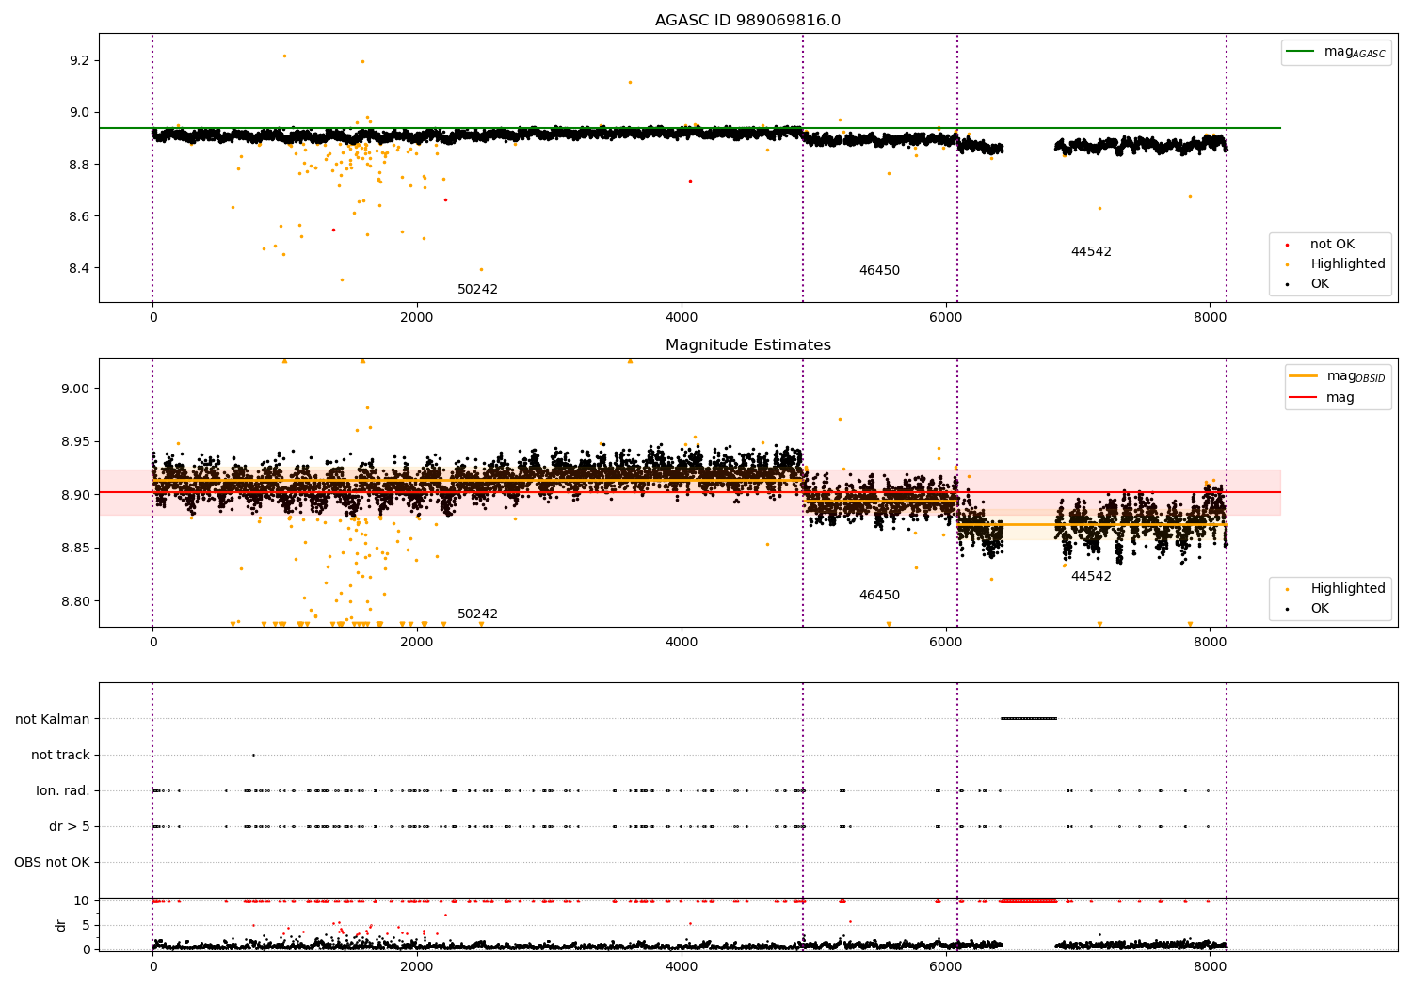This screenshot has width=1412, height=988.
Task: Click 'OK' in the top plot's lower legend
Action: [1320, 284]
